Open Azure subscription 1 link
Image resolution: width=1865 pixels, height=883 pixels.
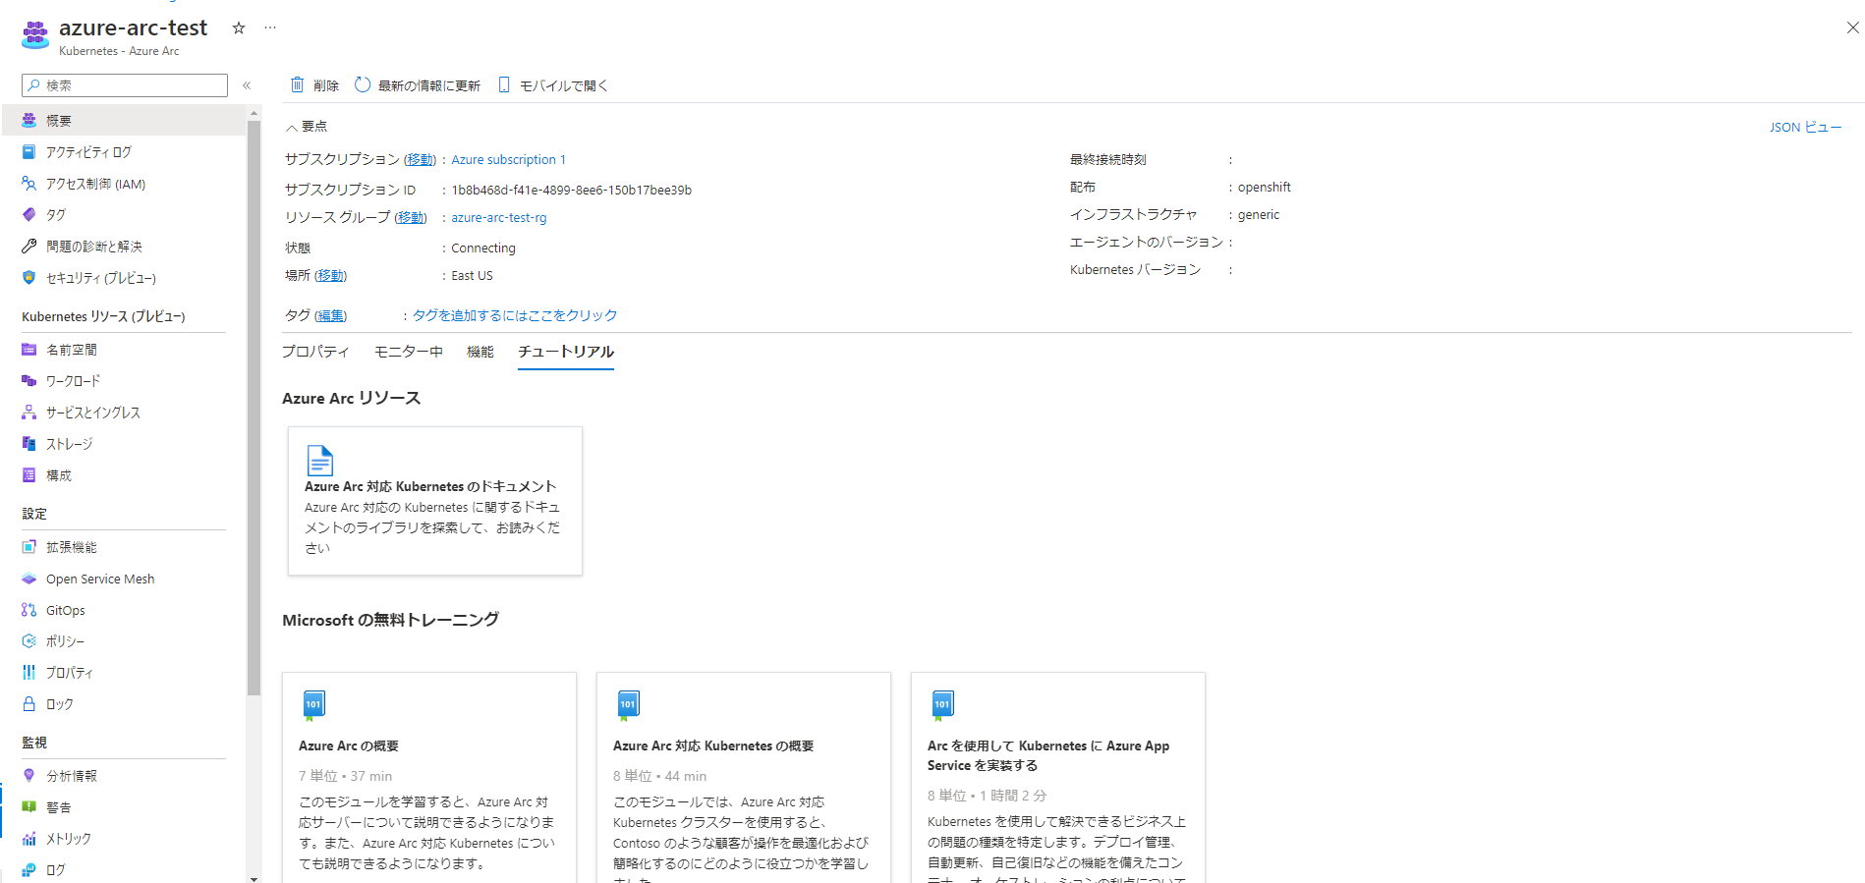pyautogui.click(x=508, y=160)
